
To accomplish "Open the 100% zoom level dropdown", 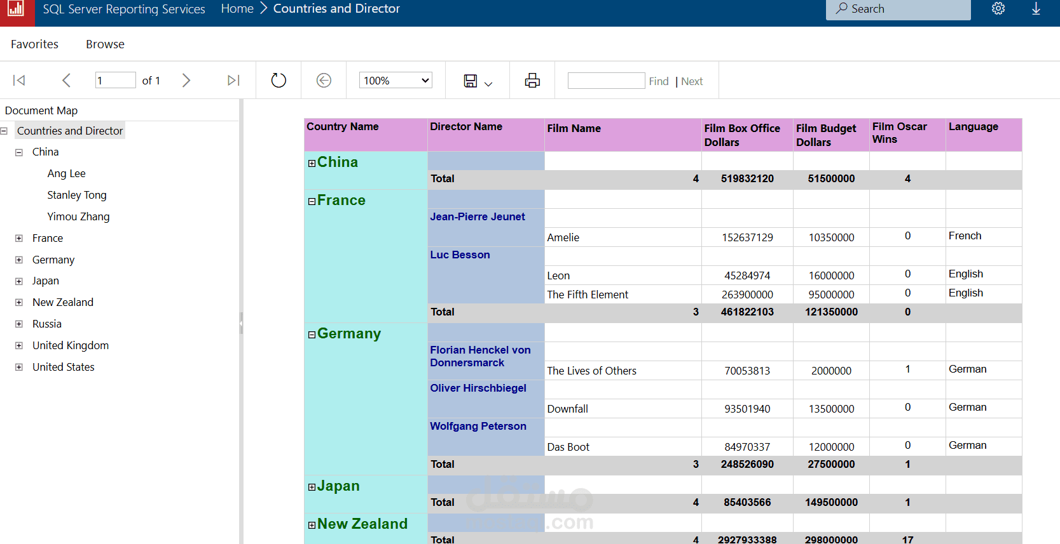I will (396, 81).
